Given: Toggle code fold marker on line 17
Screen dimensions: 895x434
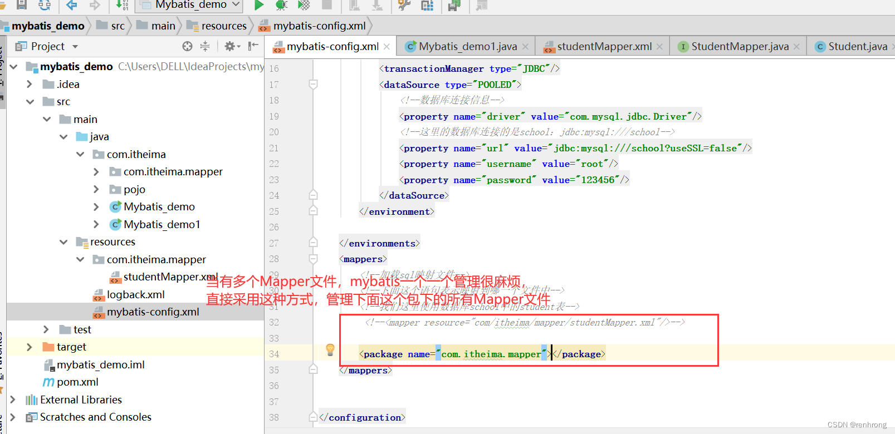Looking at the screenshot, I should (x=313, y=85).
